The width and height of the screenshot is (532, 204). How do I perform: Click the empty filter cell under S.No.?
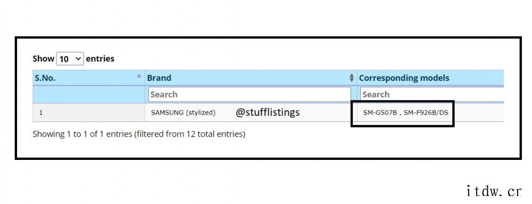88,94
